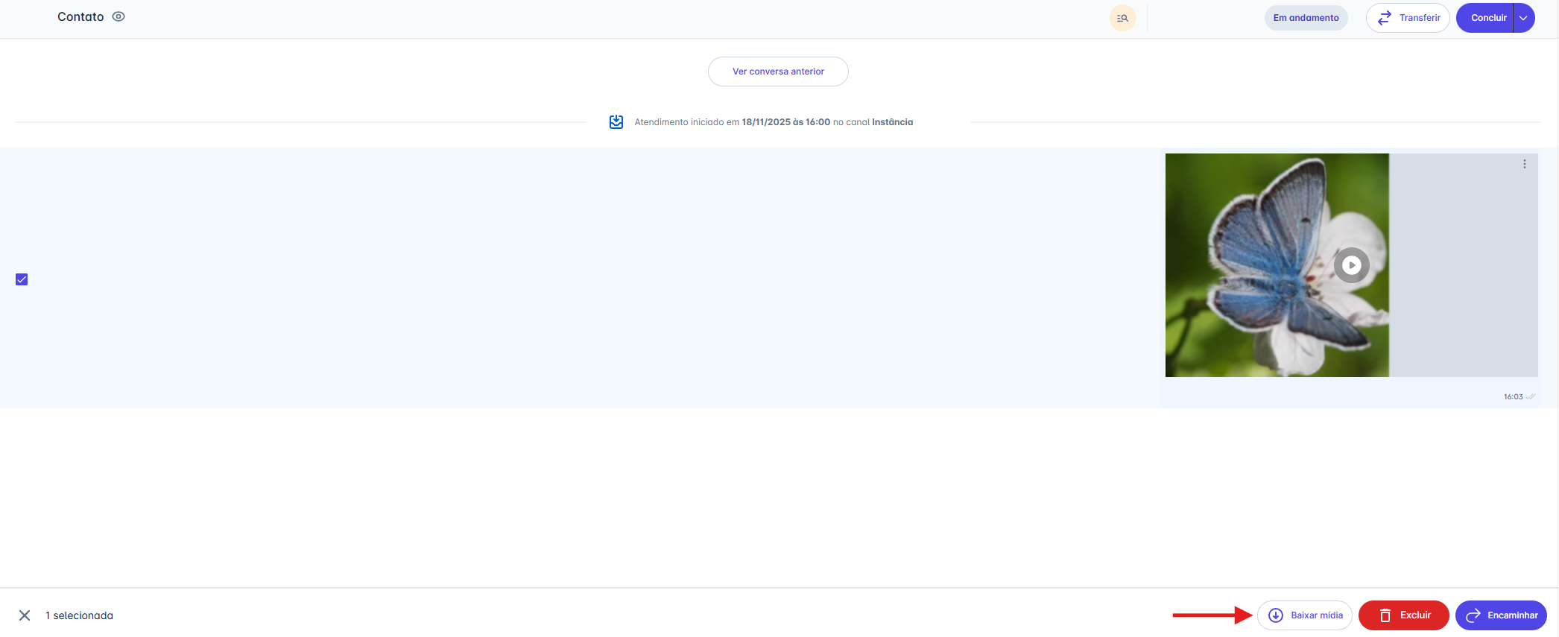Cancel selection with the X icon

pos(25,615)
